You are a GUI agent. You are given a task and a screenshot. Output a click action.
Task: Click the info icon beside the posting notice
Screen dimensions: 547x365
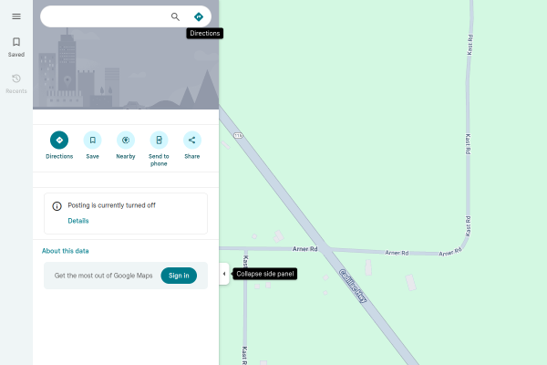tap(57, 206)
